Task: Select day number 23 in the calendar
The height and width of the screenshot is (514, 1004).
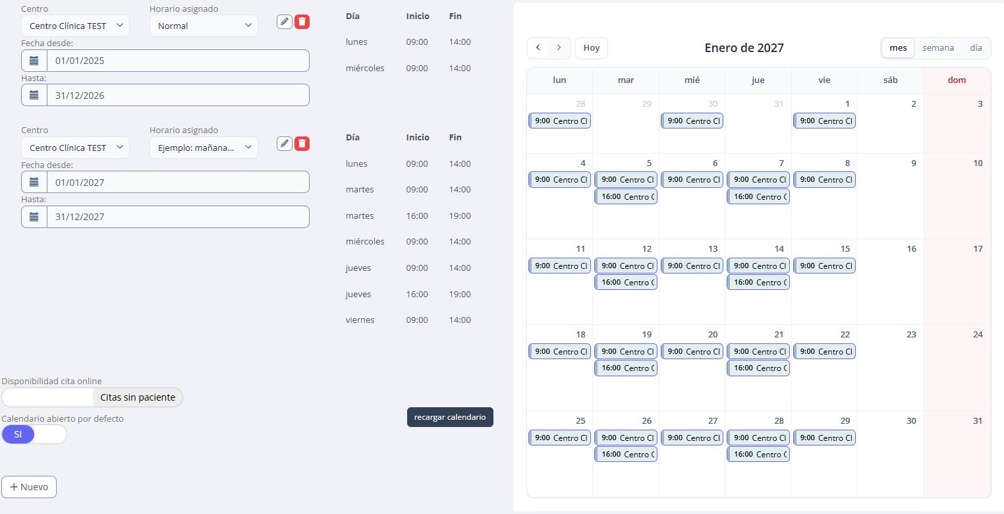Action: coord(911,334)
